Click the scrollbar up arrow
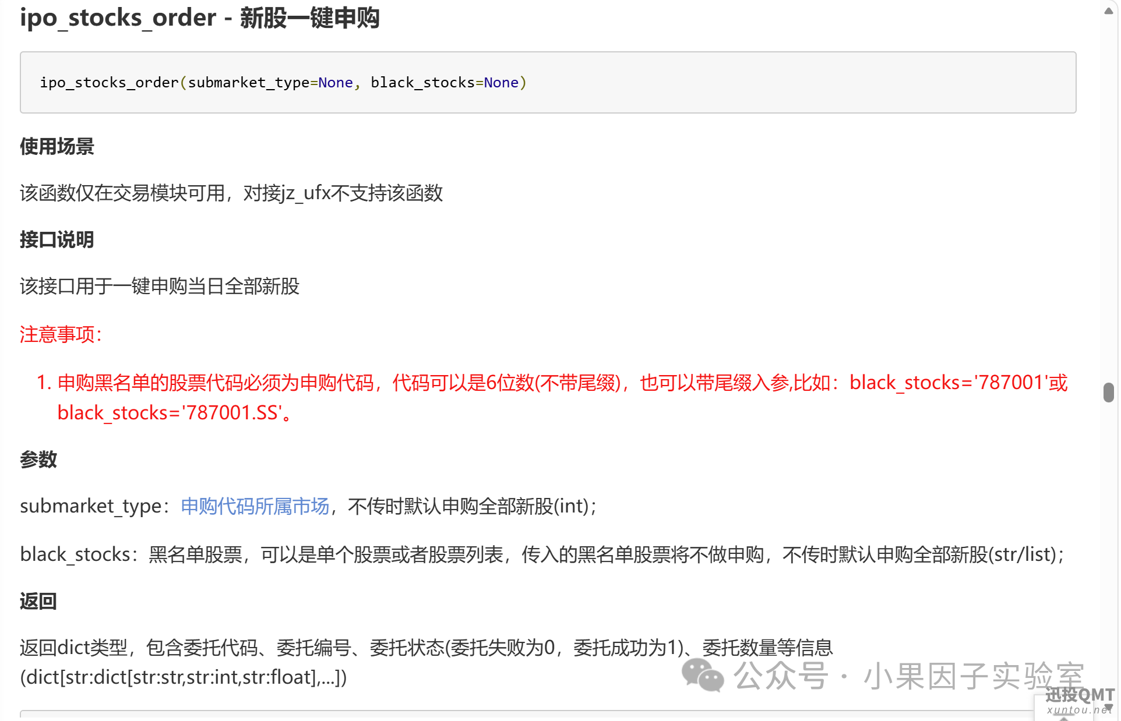 coord(1108,10)
